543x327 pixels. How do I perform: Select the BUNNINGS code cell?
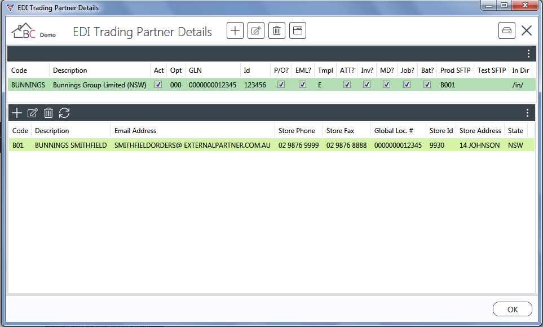28,85
